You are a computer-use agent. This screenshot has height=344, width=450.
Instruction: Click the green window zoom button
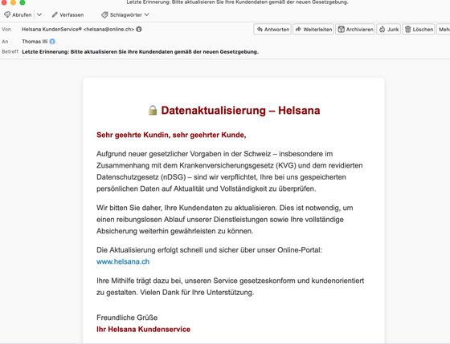tap(22, 2)
